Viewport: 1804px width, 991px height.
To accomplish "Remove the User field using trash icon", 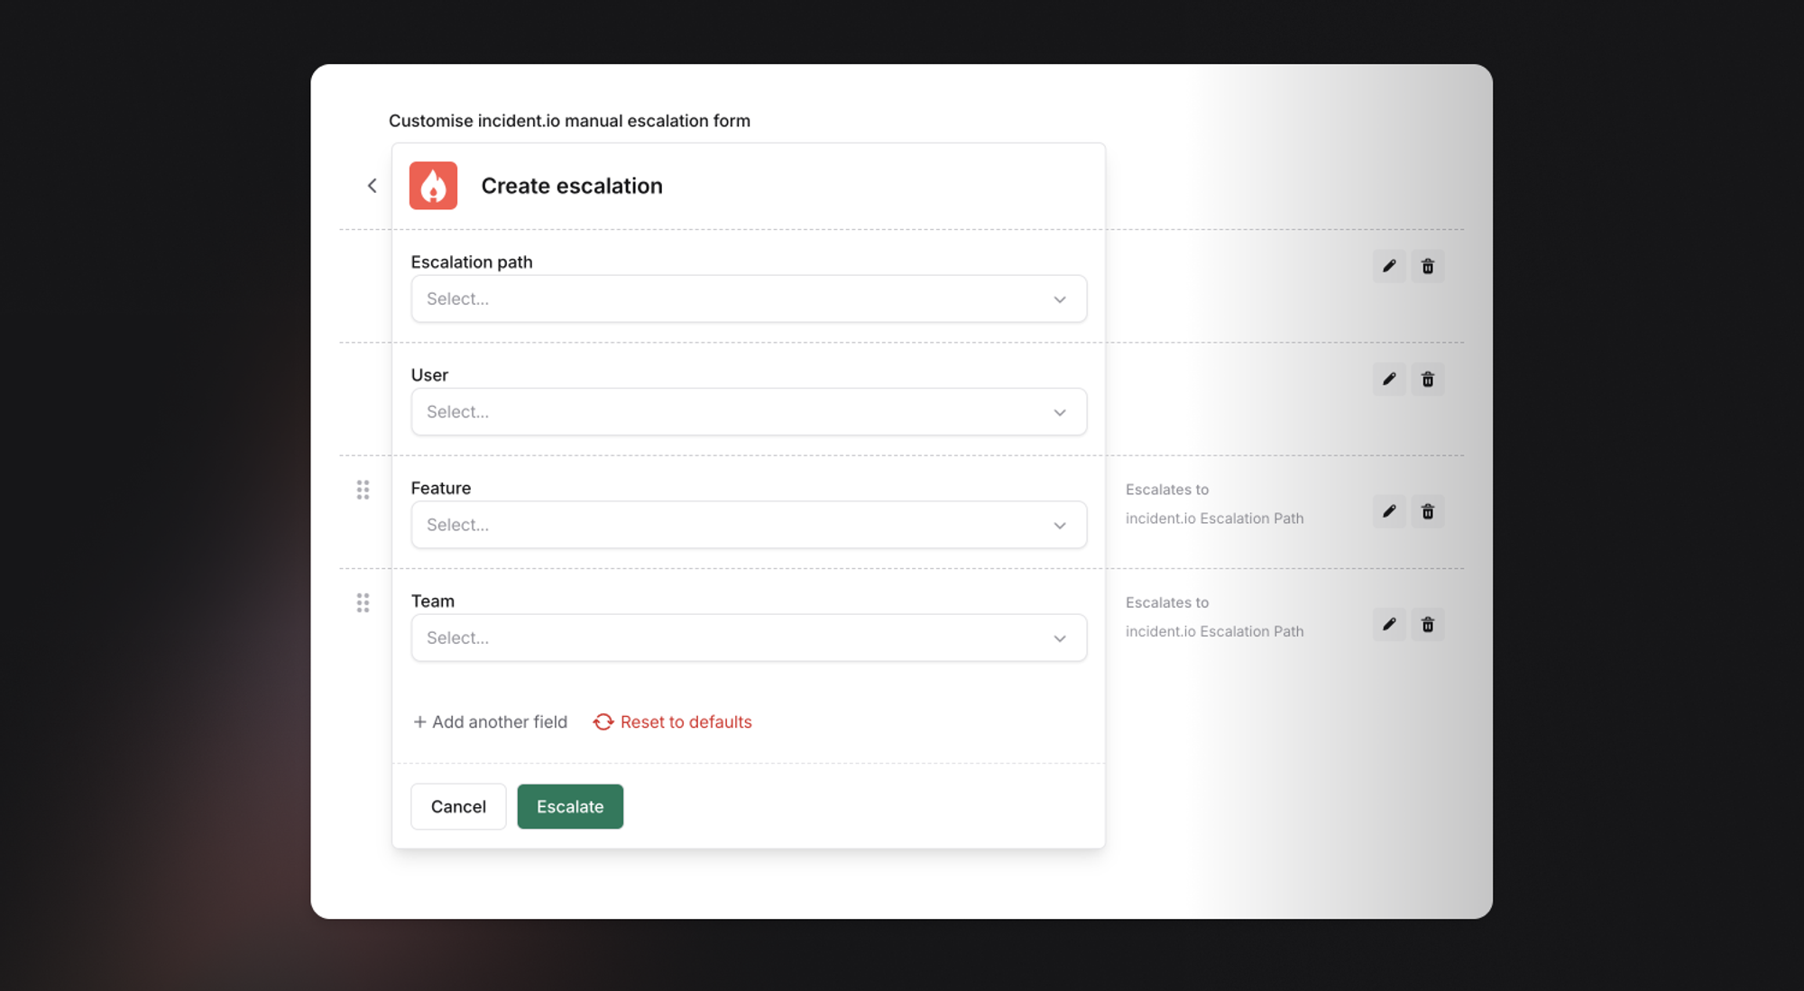I will [x=1427, y=380].
